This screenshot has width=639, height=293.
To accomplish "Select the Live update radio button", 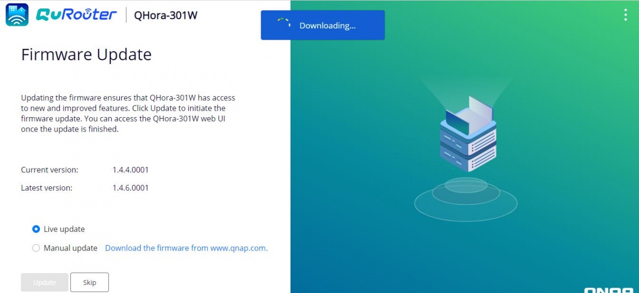I will tap(36, 229).
